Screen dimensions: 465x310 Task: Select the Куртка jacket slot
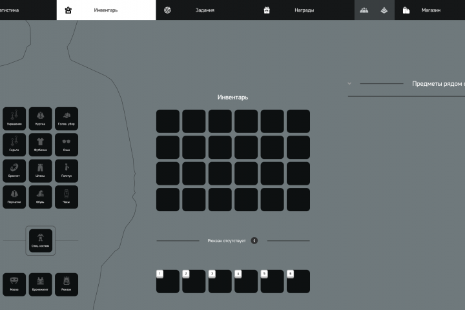pyautogui.click(x=40, y=119)
